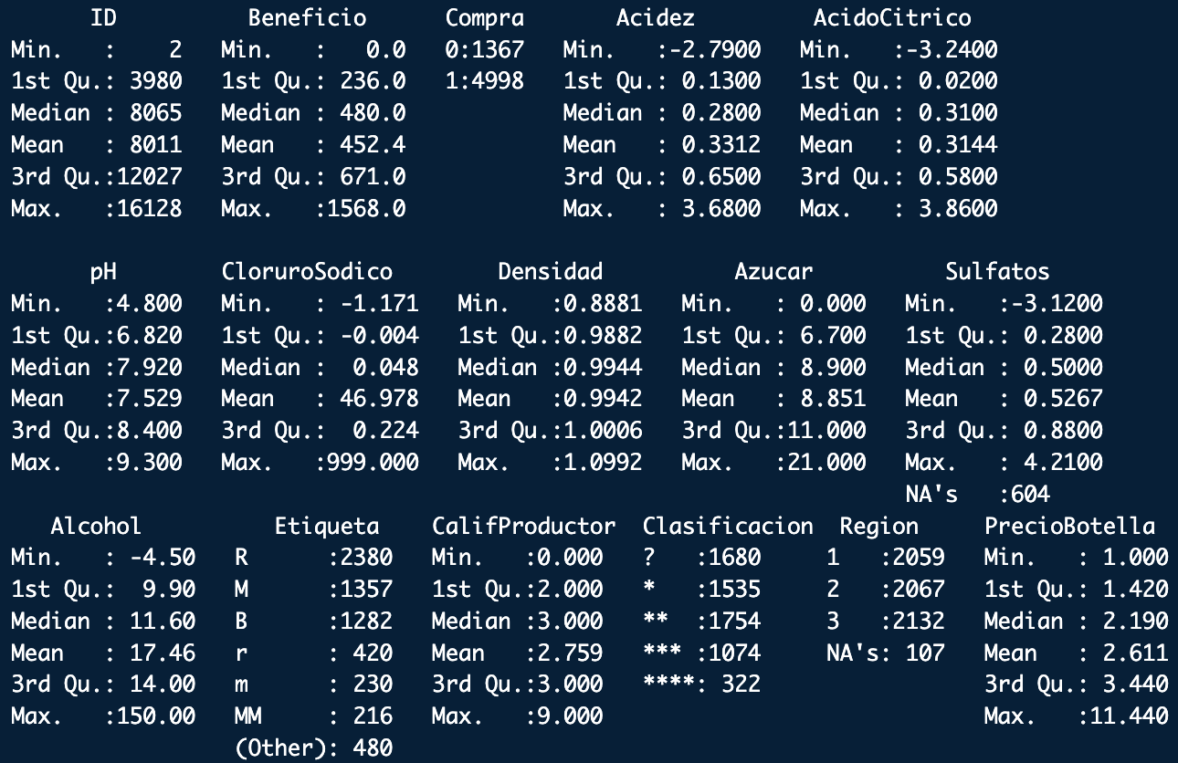Image resolution: width=1178 pixels, height=763 pixels.
Task: Click the ID column header
Action: click(102, 18)
